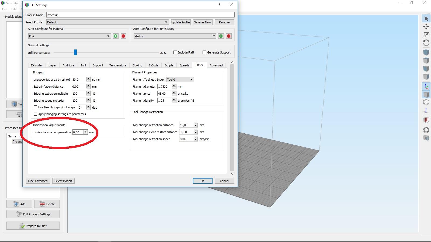This screenshot has width=431, height=242.
Task: Click the Update Profile button
Action: point(180,22)
